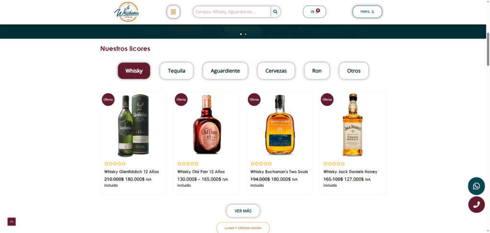This screenshot has width=490, height=233.
Task: Open the shopping cart showing 0$
Action: point(314,11)
